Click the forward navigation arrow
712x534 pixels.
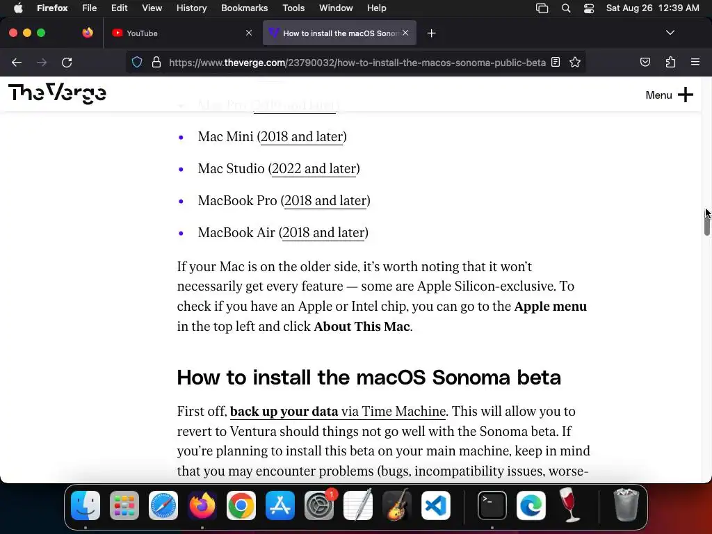coord(42,62)
